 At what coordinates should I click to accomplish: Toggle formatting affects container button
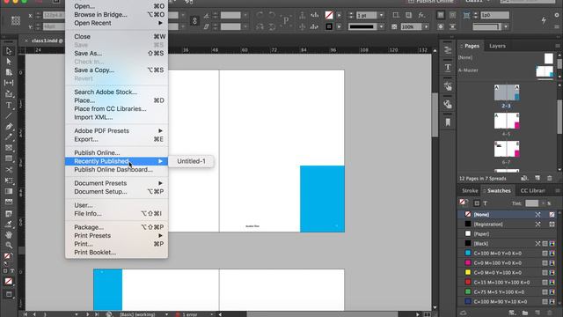coord(477,203)
